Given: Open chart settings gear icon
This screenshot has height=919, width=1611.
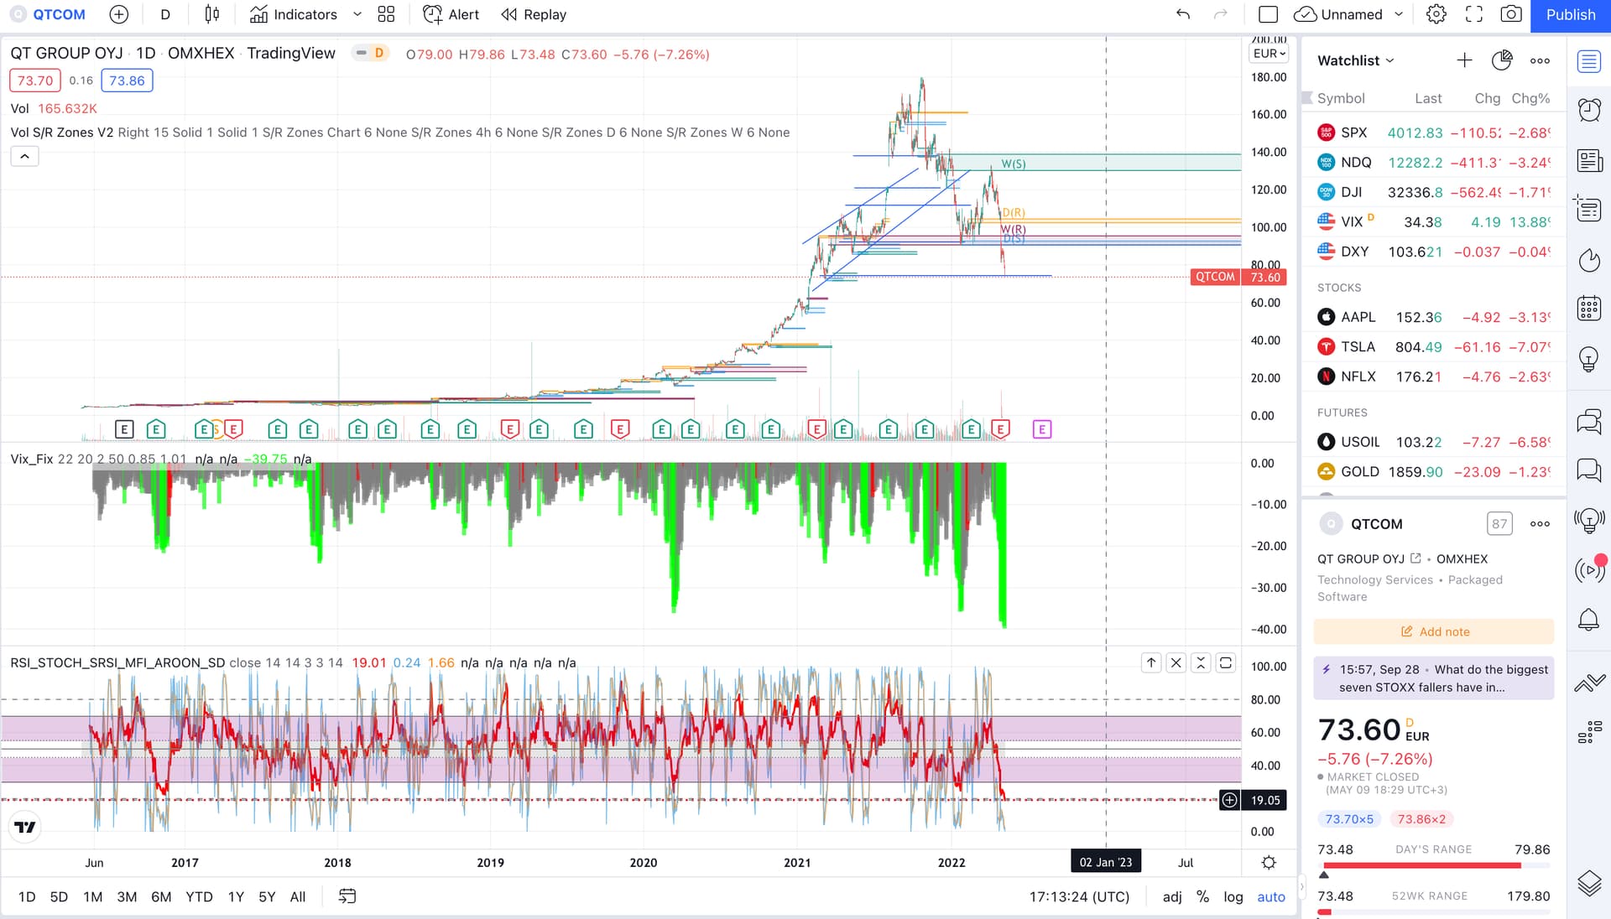Looking at the screenshot, I should (1436, 14).
